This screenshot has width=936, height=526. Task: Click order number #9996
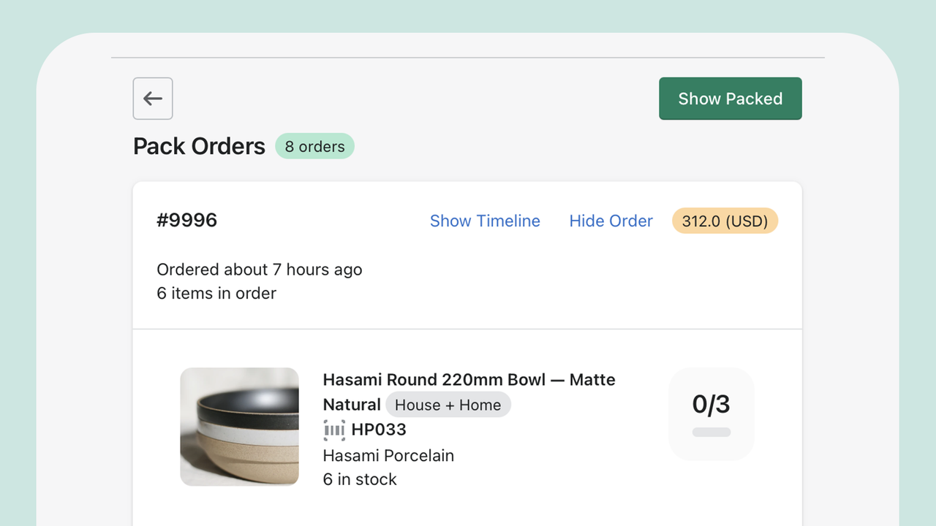[187, 220]
